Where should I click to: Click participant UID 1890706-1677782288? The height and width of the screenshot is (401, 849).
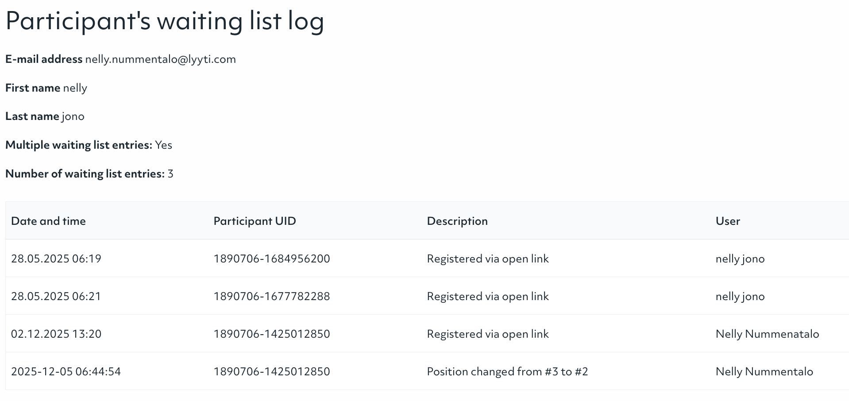click(271, 296)
